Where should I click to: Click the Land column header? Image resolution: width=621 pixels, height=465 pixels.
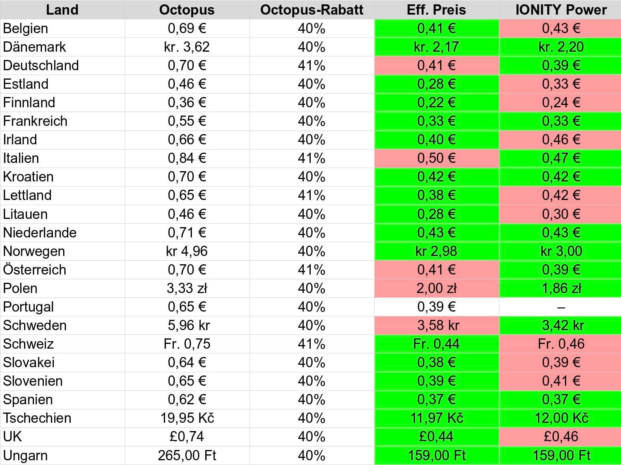pos(62,10)
